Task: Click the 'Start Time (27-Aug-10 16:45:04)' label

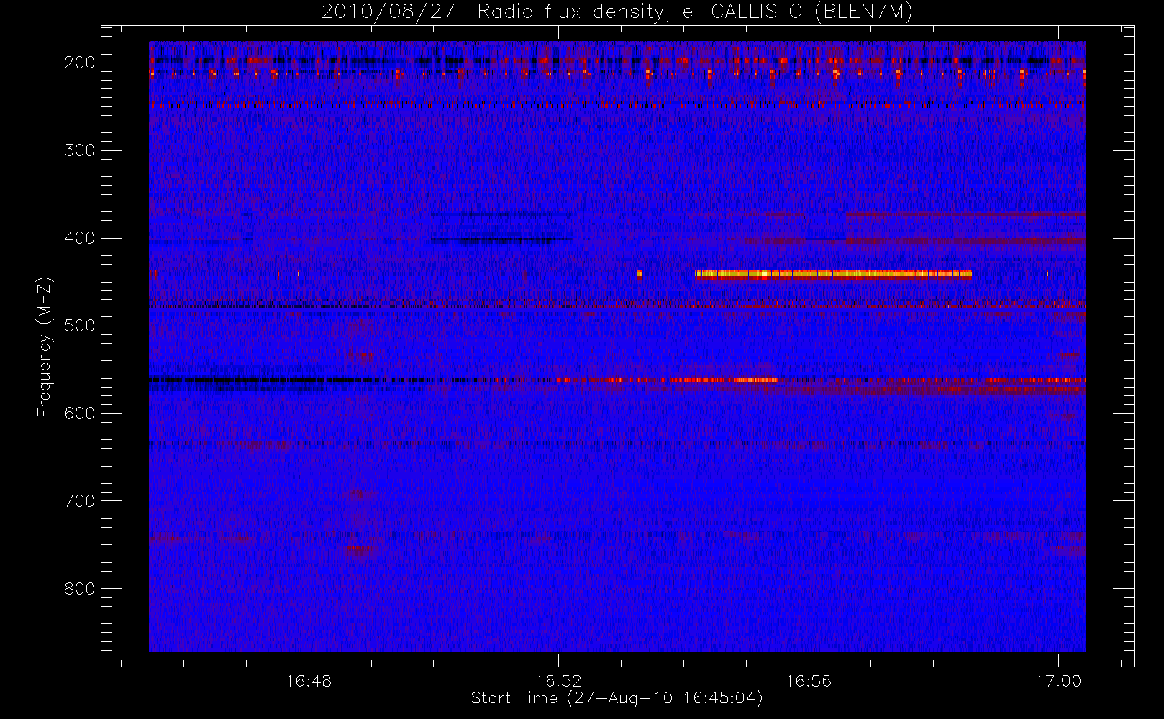Action: pos(617,698)
